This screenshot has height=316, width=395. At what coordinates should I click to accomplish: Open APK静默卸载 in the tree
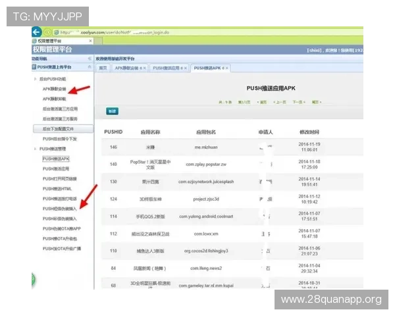(55, 99)
